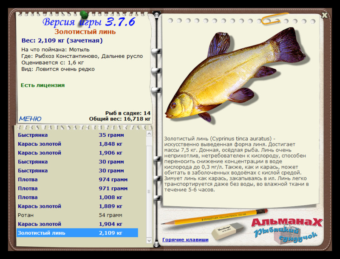Select the Карась золотой 1,906 кг row
Image resolution: width=340 pixels, height=259 pixels.
[77, 153]
